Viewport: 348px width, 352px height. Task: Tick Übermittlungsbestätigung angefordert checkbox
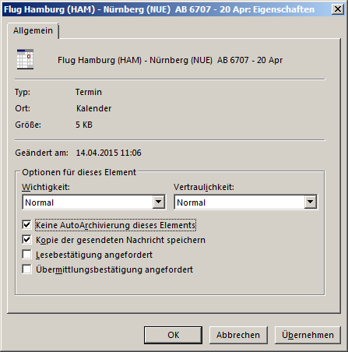point(26,269)
